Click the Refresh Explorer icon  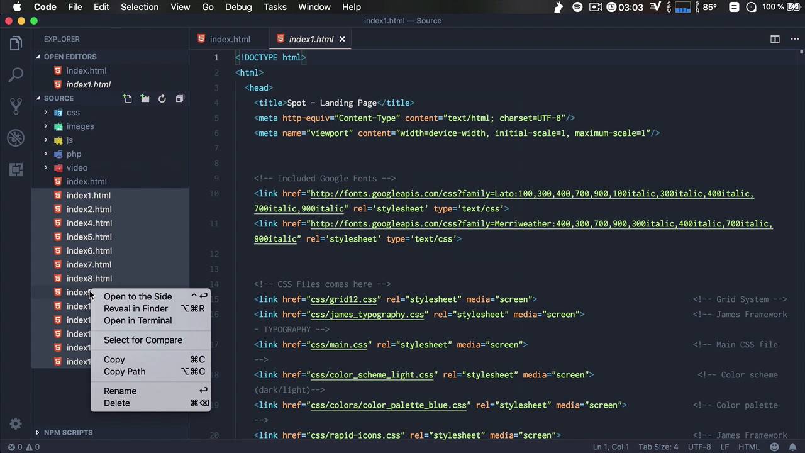tap(162, 98)
